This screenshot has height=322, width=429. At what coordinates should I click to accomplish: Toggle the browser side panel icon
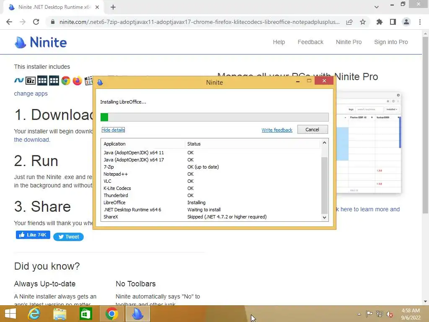[393, 22]
